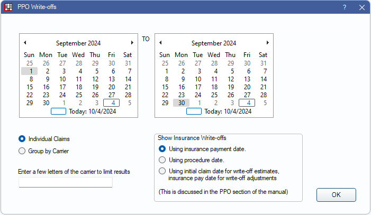This screenshot has width=371, height=215.
Task: Go to previous month in right calendar
Action: (x=160, y=43)
